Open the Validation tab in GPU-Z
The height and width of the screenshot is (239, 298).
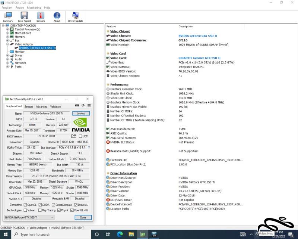56,106
